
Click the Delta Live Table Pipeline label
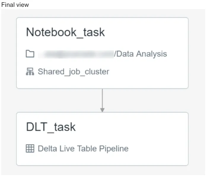pyautogui.click(x=83, y=149)
